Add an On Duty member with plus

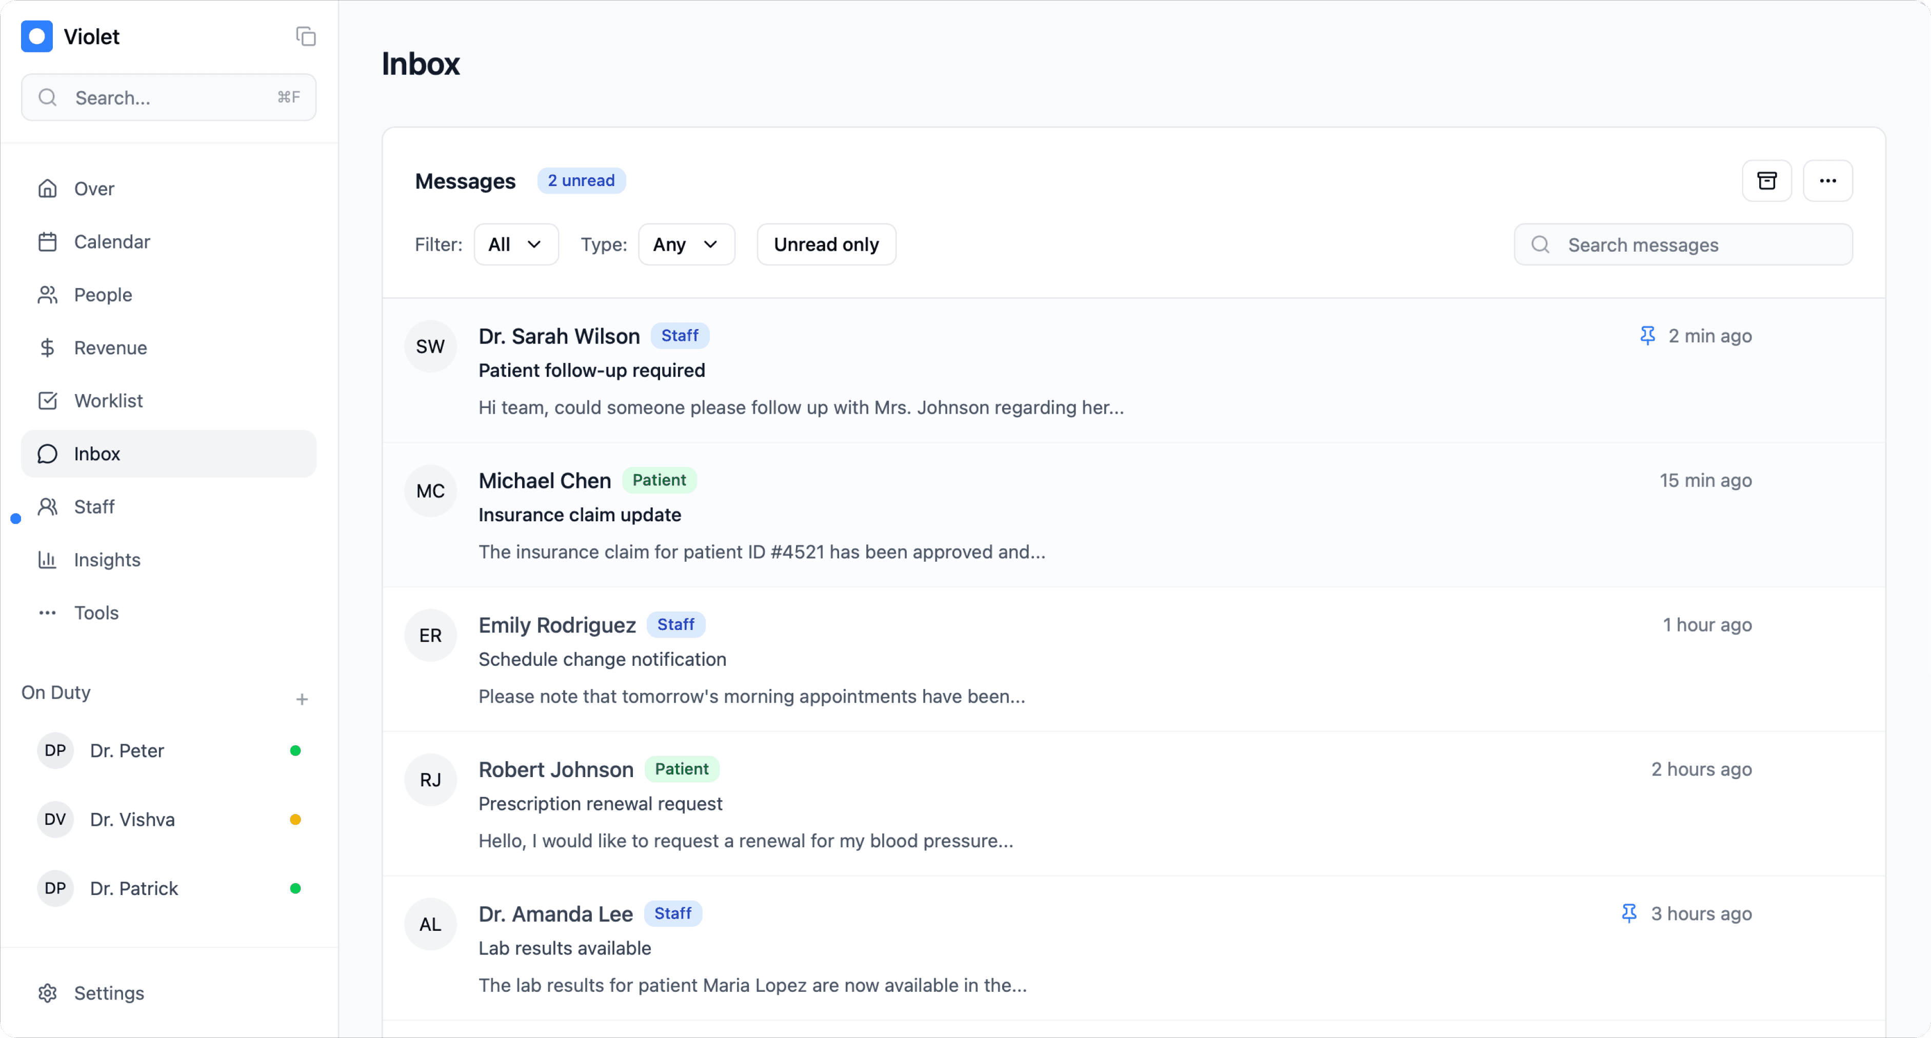tap(302, 699)
